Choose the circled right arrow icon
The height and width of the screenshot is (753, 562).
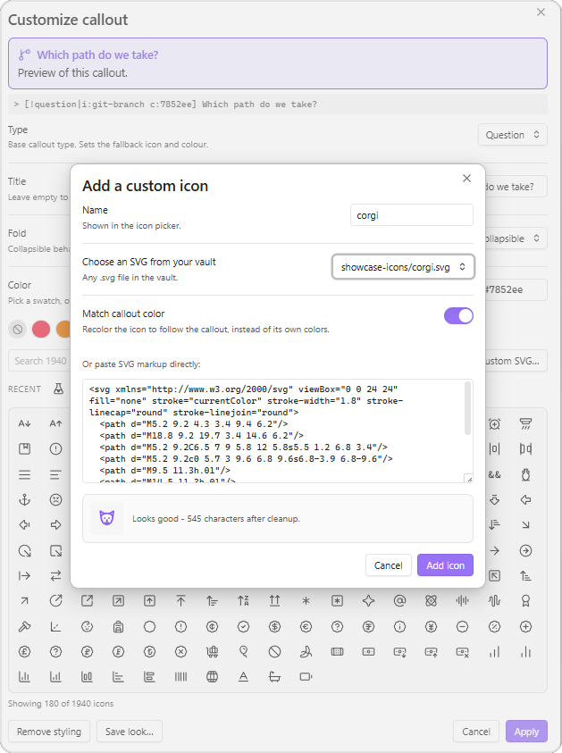(525, 550)
